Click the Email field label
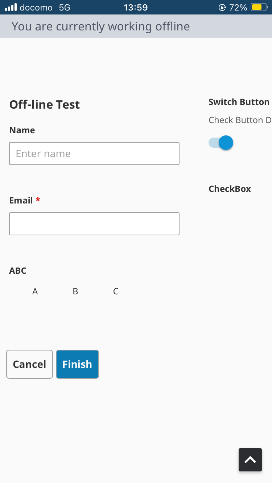272x483 pixels. pos(21,200)
